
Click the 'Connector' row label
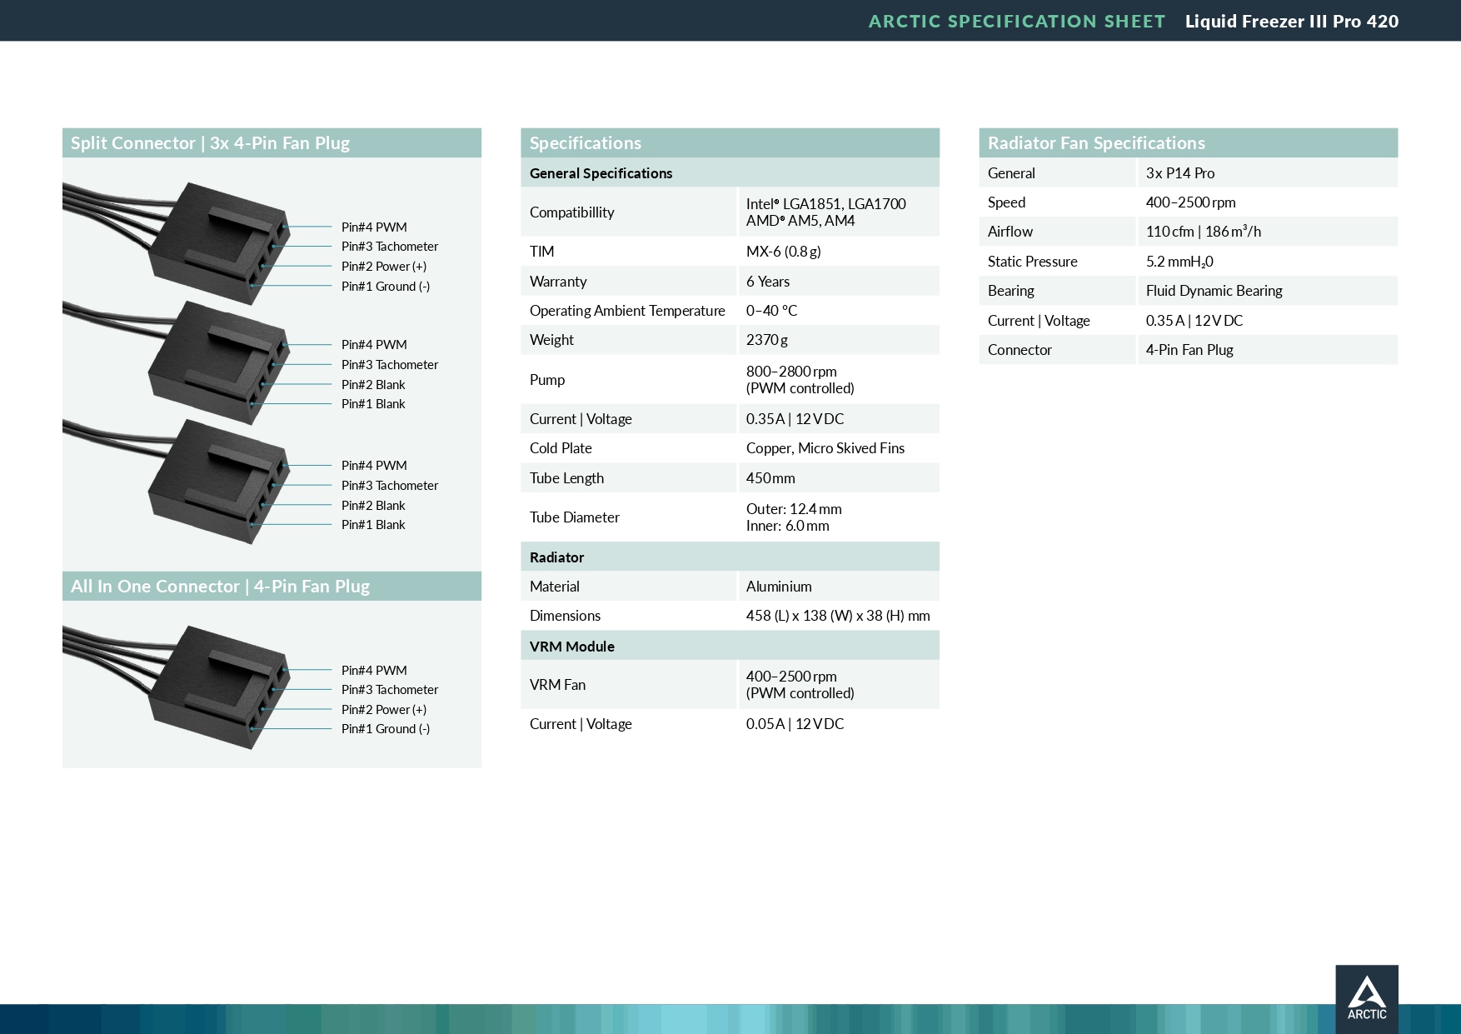[x=1020, y=350]
